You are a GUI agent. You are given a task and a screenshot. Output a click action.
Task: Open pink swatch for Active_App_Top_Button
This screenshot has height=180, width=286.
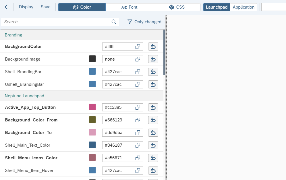pos(92,107)
